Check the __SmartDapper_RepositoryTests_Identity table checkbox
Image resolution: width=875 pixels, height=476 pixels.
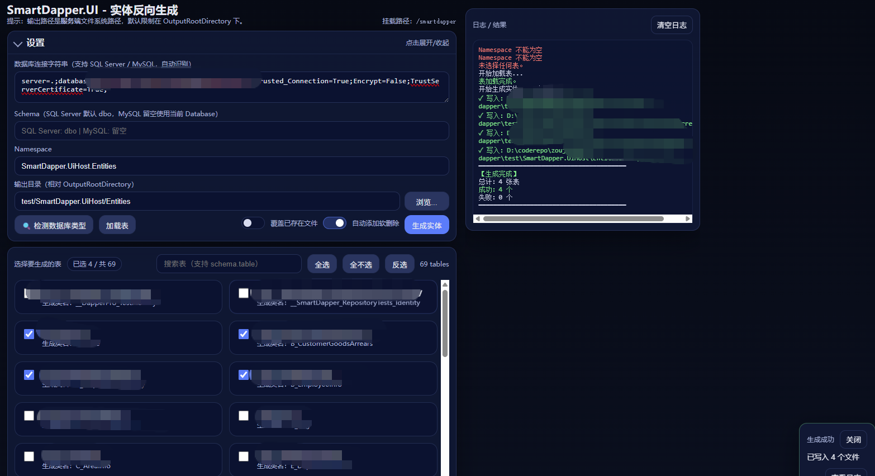tap(244, 293)
